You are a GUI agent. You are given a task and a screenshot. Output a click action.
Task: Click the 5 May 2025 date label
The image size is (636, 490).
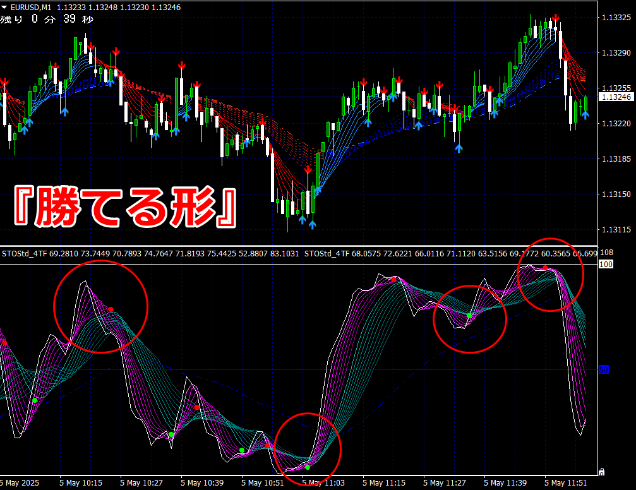point(20,482)
